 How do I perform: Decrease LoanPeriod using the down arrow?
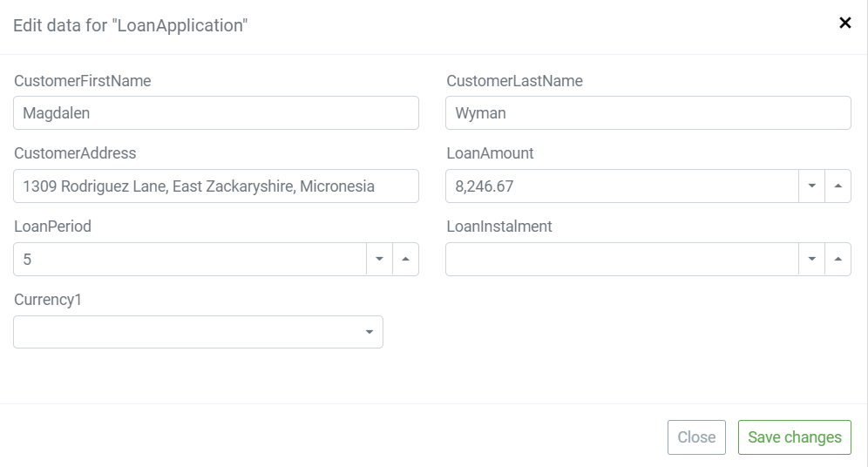379,259
